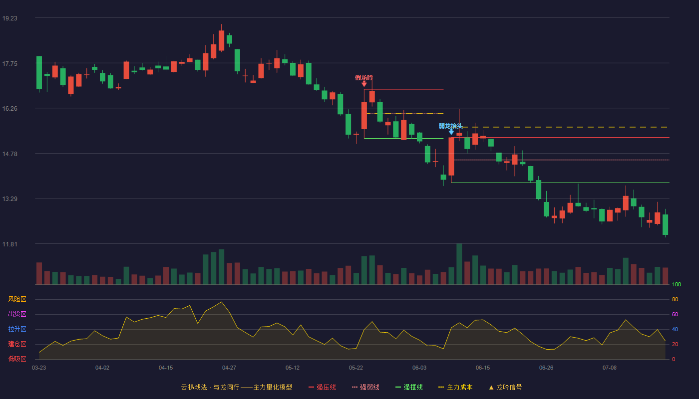Click the yellow 主力成本 dashed legend icon
Viewport: 699px width, 399px height.
click(x=441, y=387)
